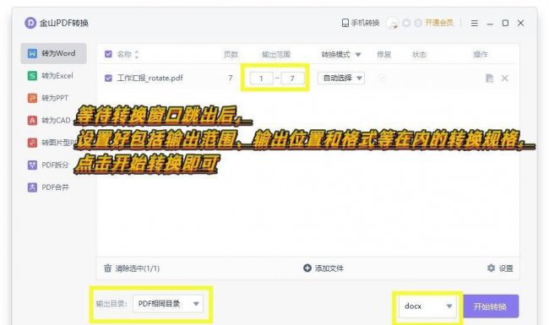Open the 输出目录 PDF相同目录 dropdown

168,304
